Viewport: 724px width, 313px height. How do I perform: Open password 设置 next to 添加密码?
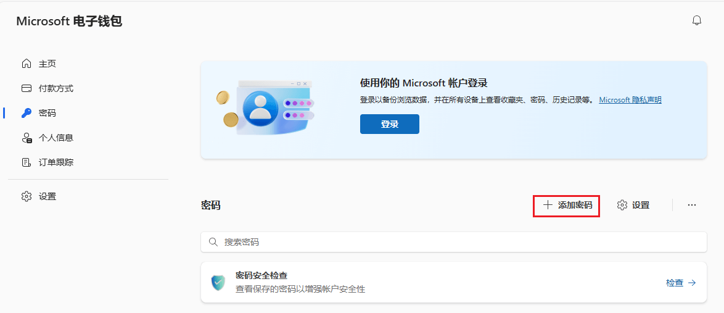coord(633,206)
